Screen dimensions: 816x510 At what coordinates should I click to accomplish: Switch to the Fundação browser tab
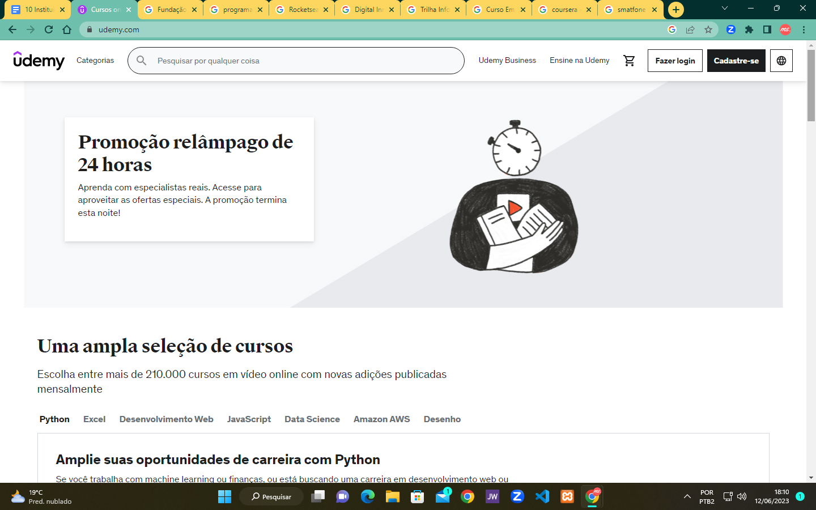pyautogui.click(x=170, y=10)
